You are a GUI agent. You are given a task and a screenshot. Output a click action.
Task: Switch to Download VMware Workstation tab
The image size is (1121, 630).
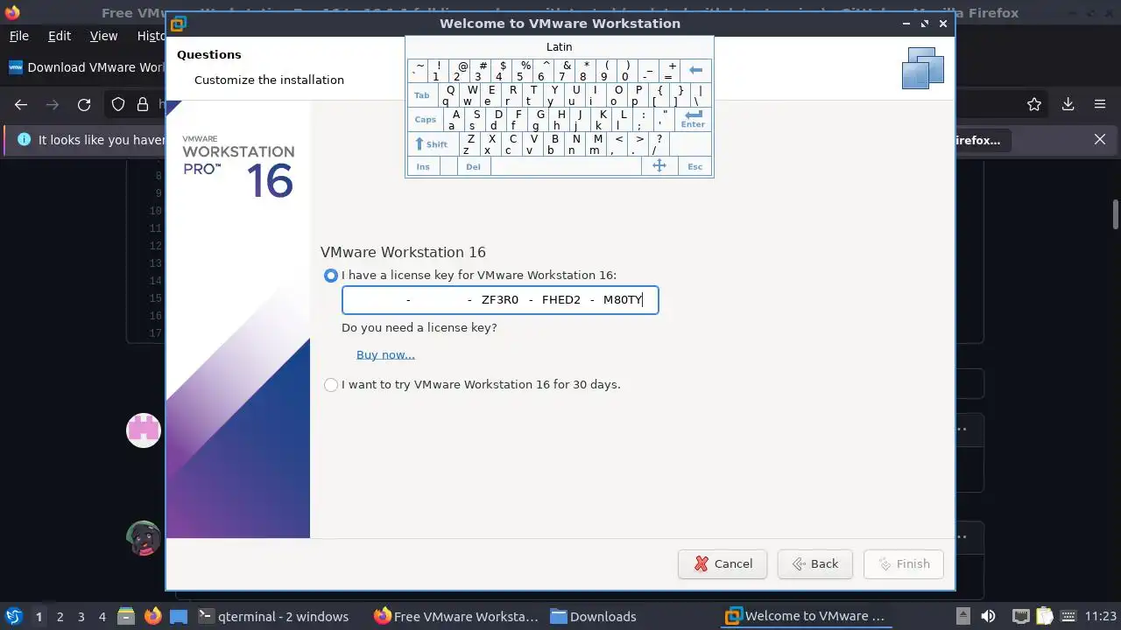pos(86,67)
